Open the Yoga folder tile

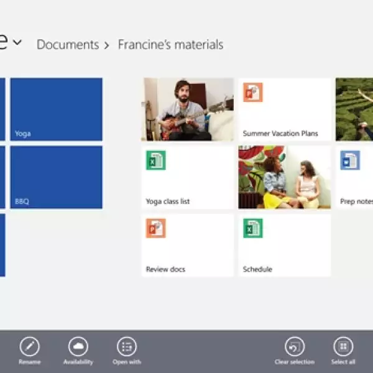pos(57,109)
